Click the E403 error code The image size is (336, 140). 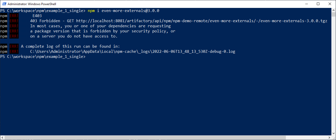pos(37,16)
